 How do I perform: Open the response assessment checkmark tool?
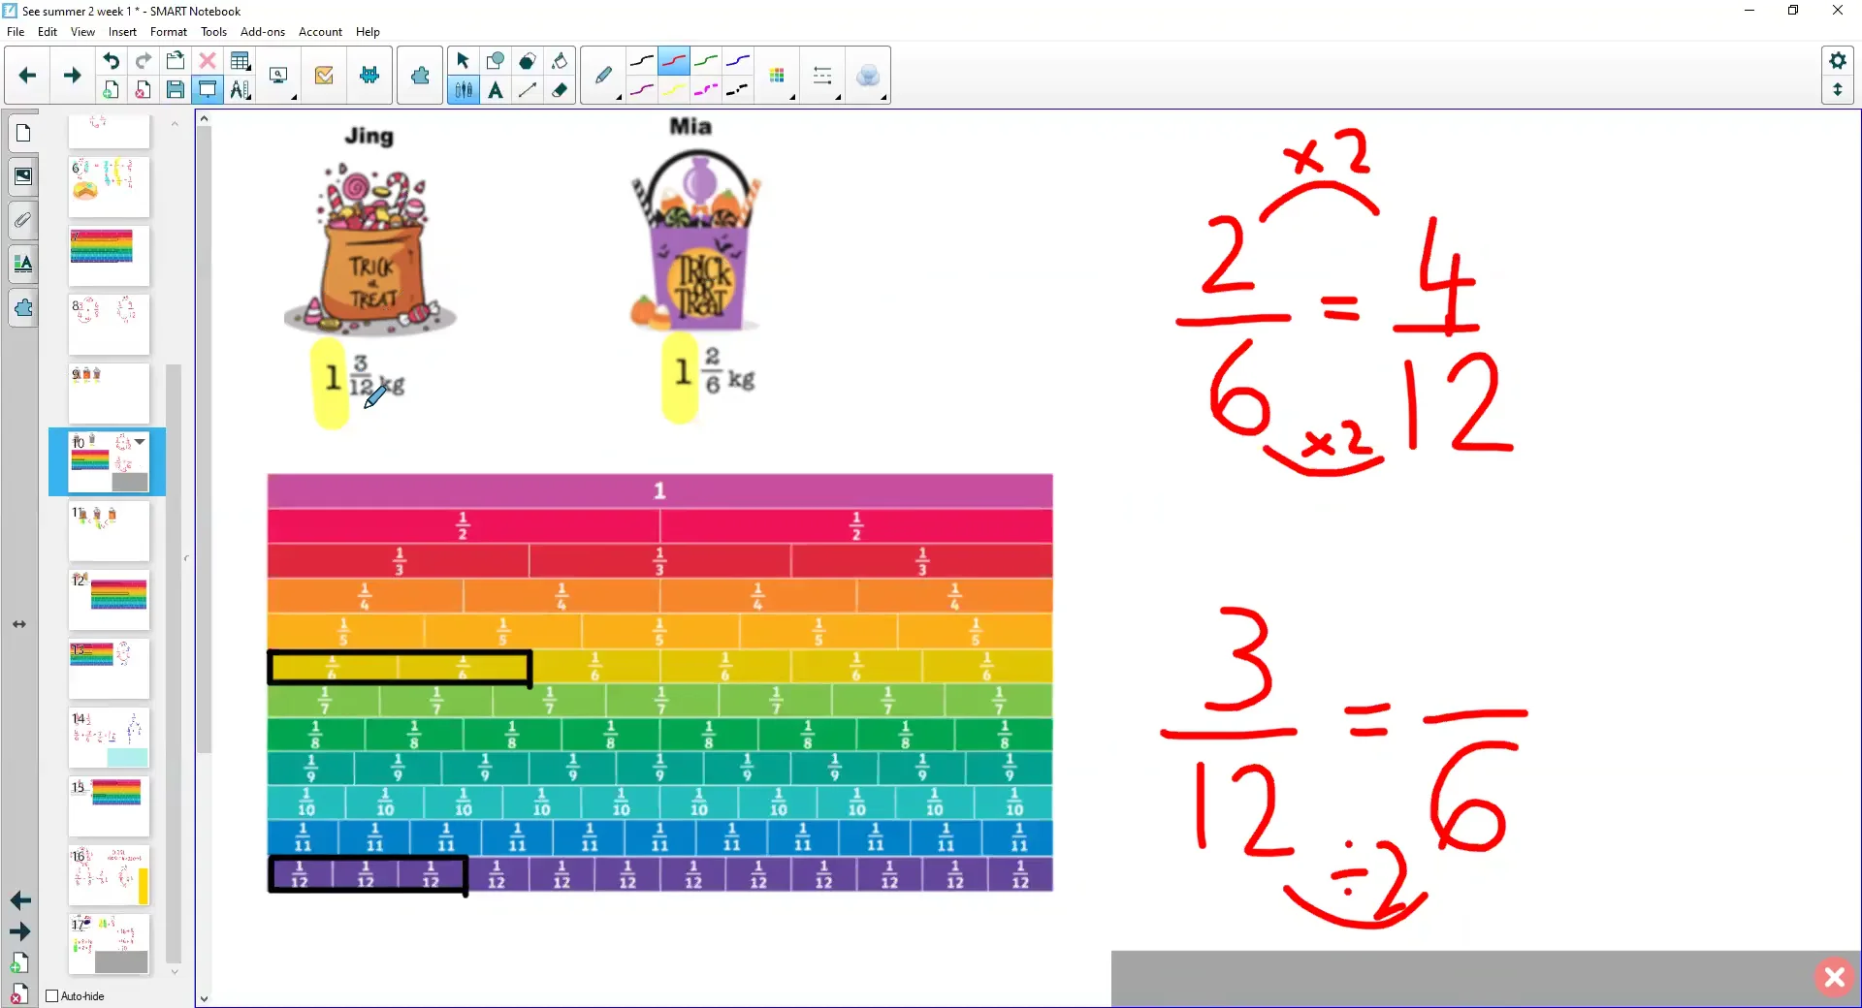[324, 75]
